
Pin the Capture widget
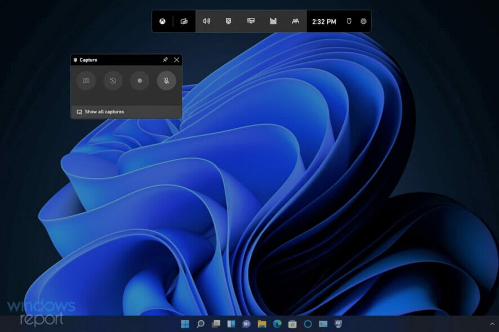pyautogui.click(x=165, y=60)
